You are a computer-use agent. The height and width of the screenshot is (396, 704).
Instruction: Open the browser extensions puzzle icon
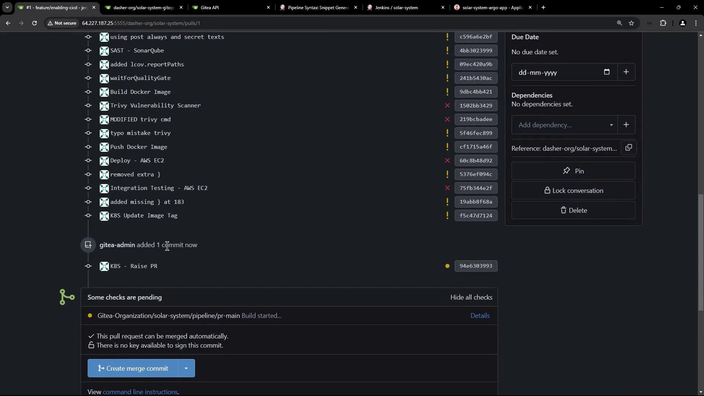tap(663, 23)
